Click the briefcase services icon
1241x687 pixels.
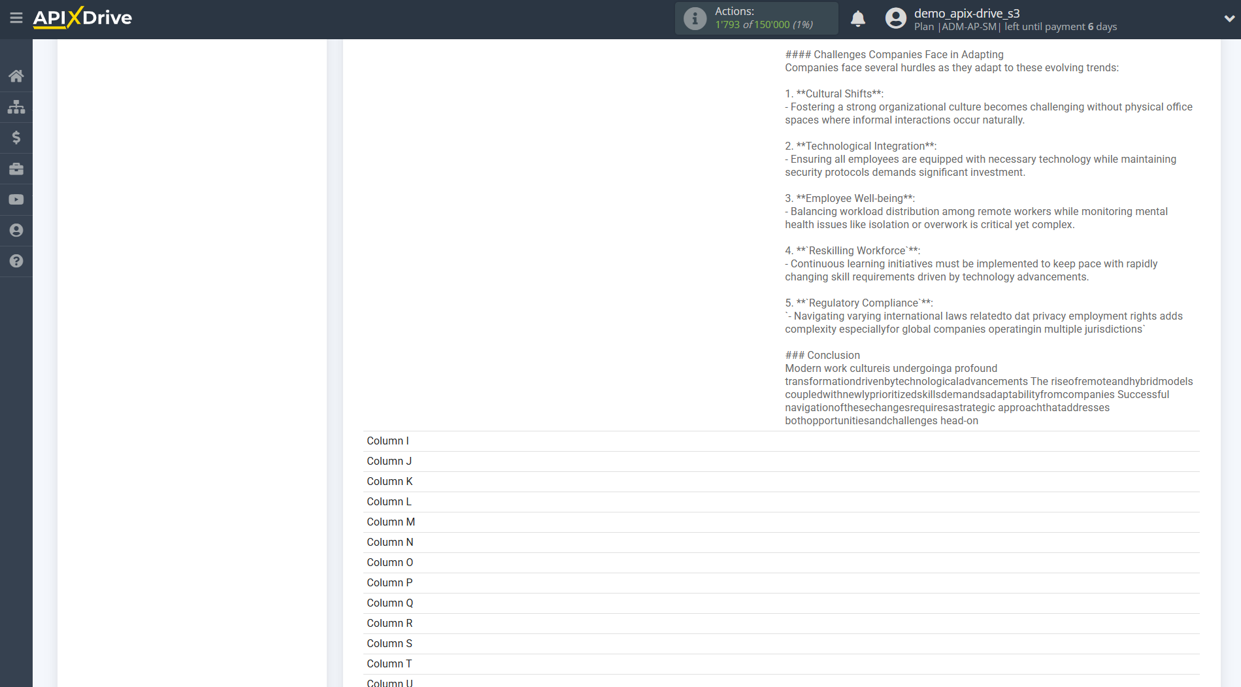16,169
